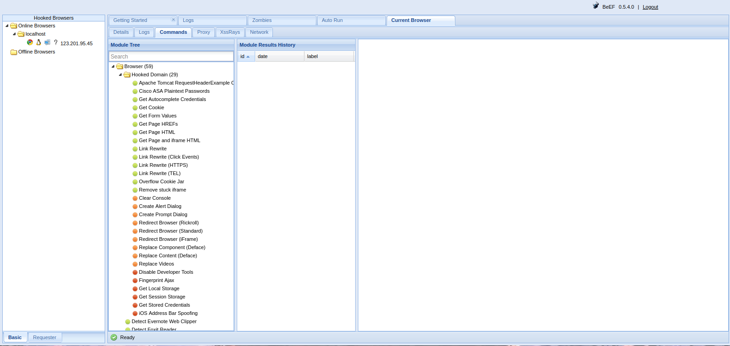Click the Linux penguin icon under localhost

(39, 43)
